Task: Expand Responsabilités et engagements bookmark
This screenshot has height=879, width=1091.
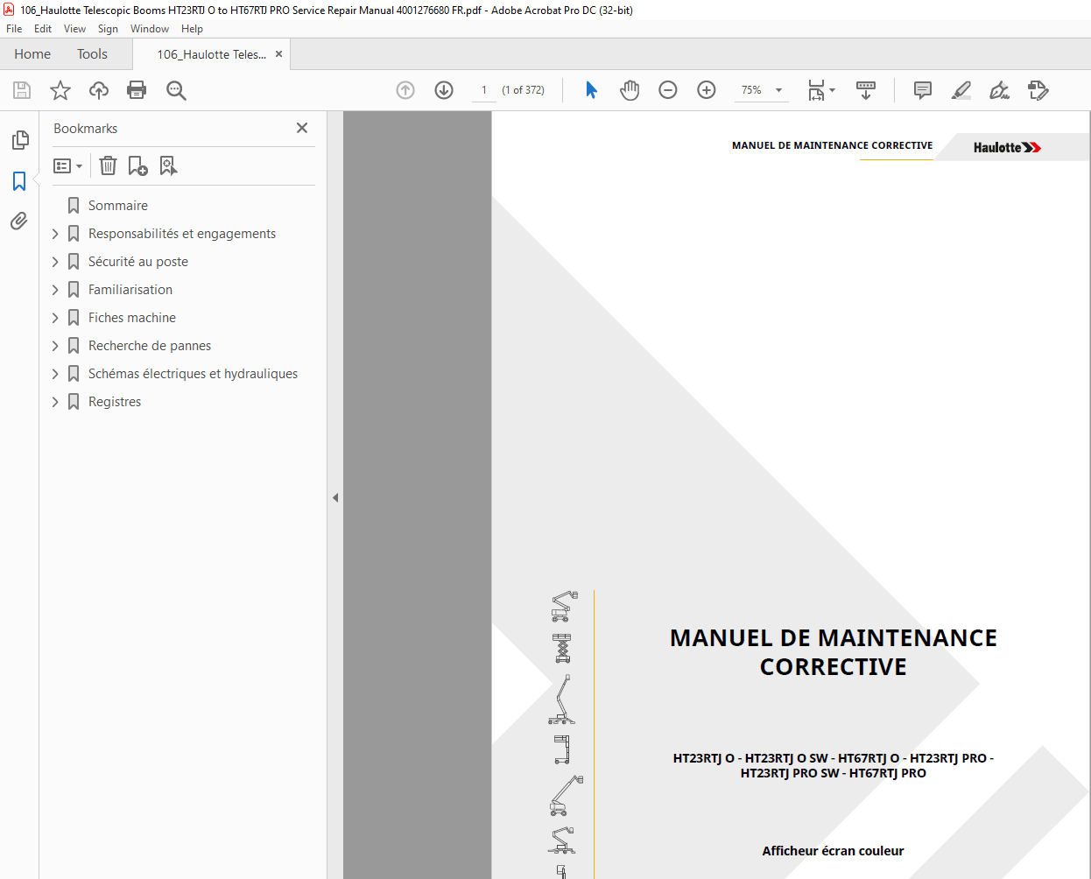Action: [x=55, y=234]
